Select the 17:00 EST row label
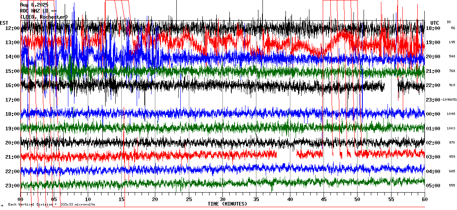This screenshot has width=457, height=210. point(13,100)
